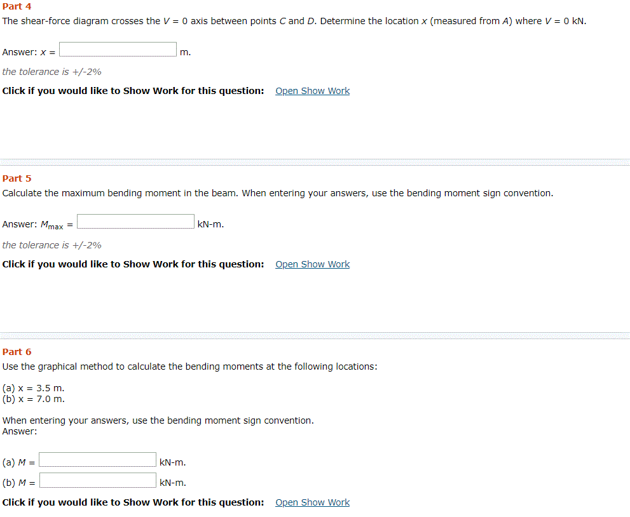
Task: Open Show Work for Part 6
Action: (312, 502)
